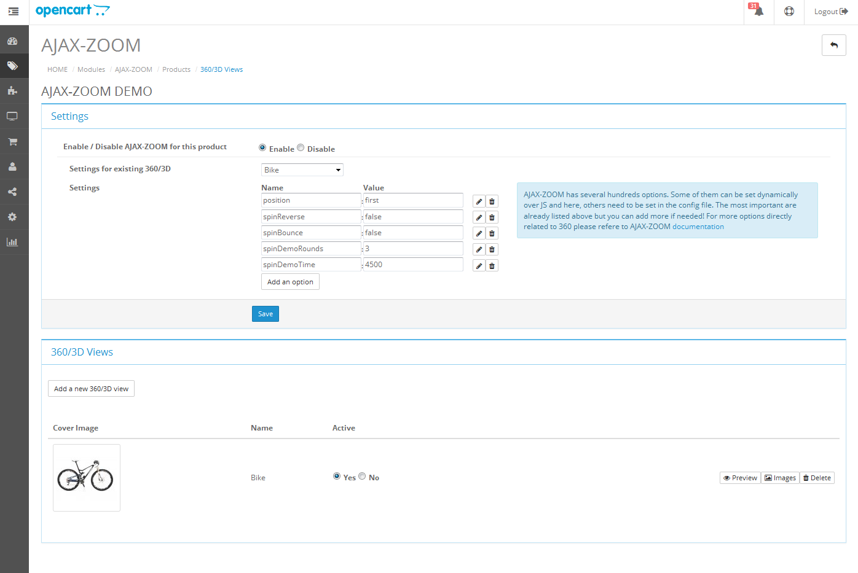The width and height of the screenshot is (858, 573).
Task: Click the spinDemoRounds name field
Action: pyautogui.click(x=311, y=249)
